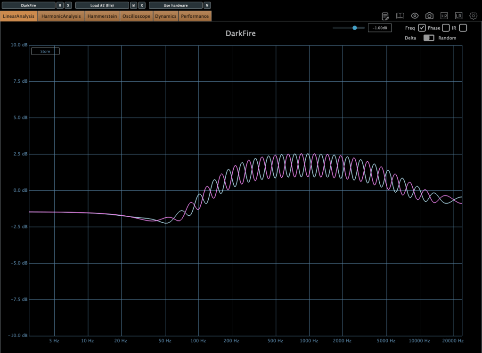
Task: Uncheck the Freq checkbox
Action: tap(422, 28)
